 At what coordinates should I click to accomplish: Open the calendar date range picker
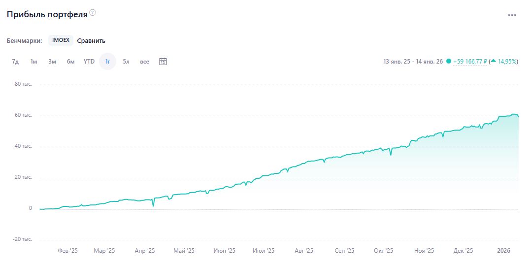tap(163, 62)
